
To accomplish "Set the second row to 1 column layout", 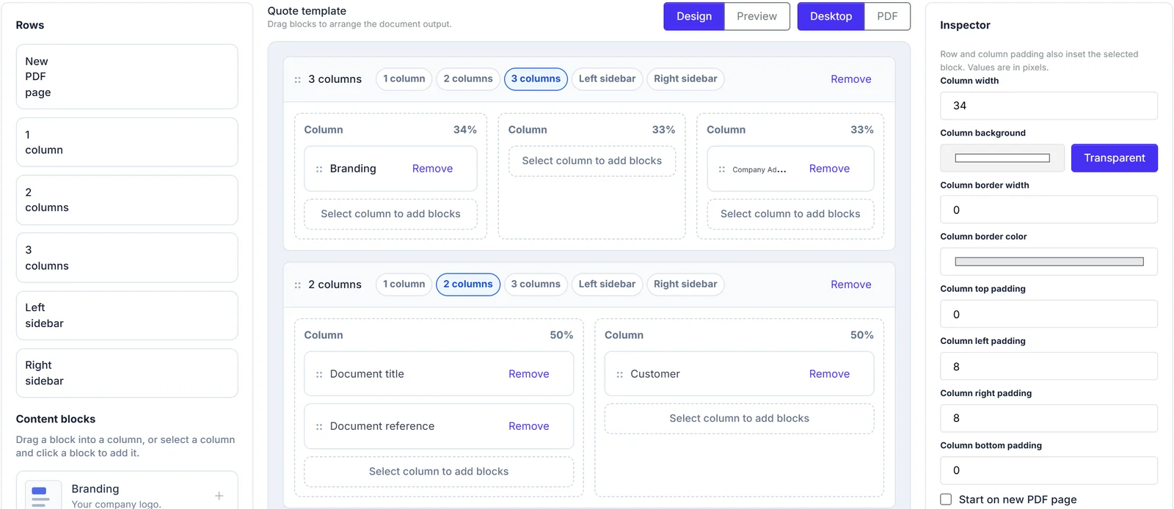I will pyautogui.click(x=404, y=285).
